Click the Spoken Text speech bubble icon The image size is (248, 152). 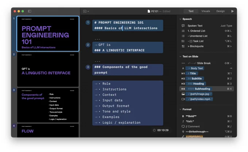pos(183,26)
